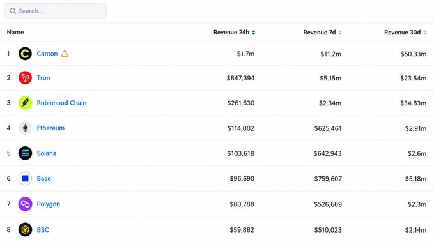
Task: Open the Polygon chain link
Action: coord(49,204)
